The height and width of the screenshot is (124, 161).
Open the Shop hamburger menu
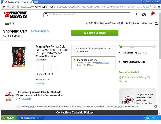(x=9, y=23)
